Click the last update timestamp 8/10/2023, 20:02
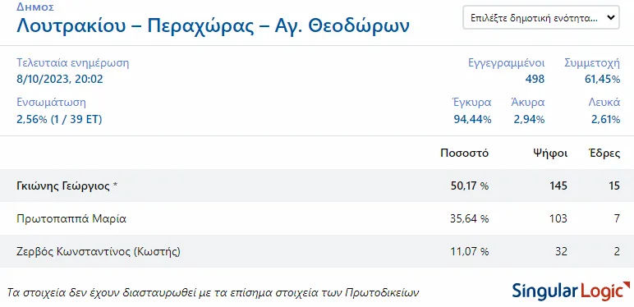 point(60,79)
